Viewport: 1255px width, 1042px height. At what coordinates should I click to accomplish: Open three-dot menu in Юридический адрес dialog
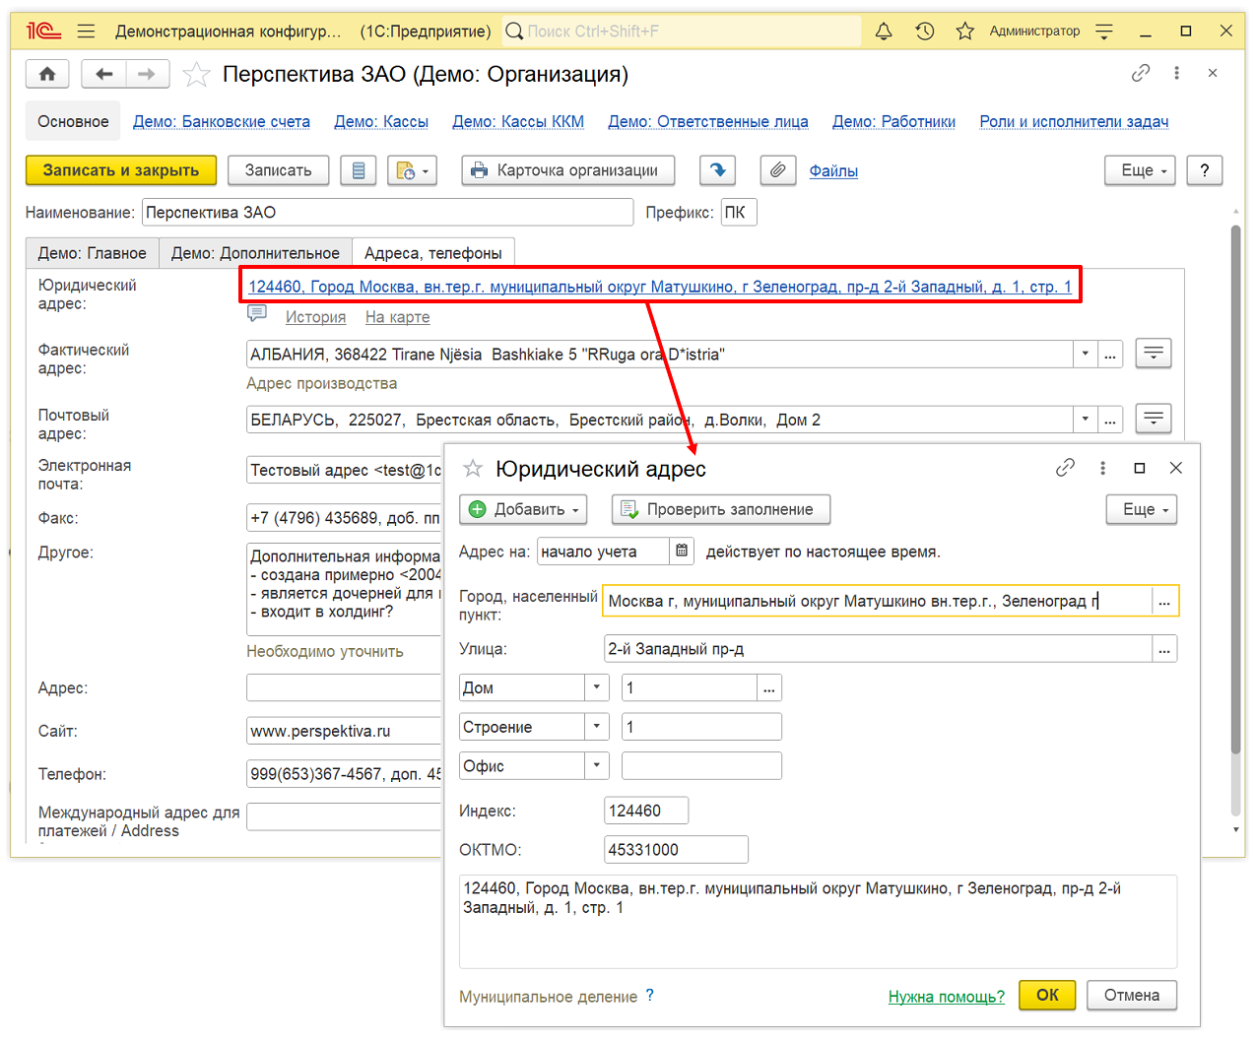click(x=1102, y=468)
